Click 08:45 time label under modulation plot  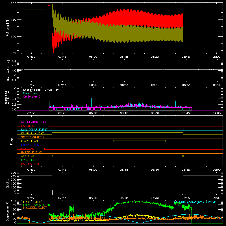pos(186,113)
